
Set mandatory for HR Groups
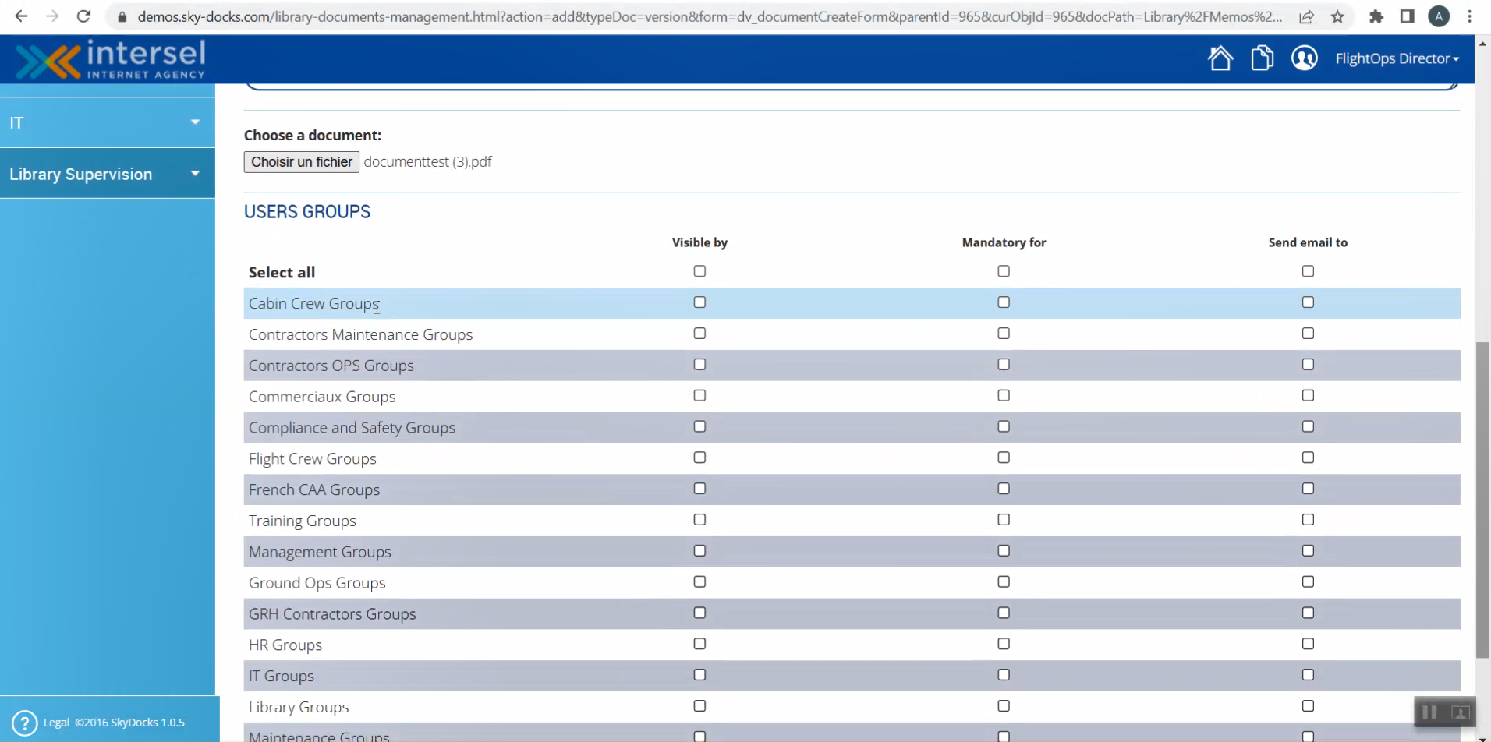tap(1004, 645)
